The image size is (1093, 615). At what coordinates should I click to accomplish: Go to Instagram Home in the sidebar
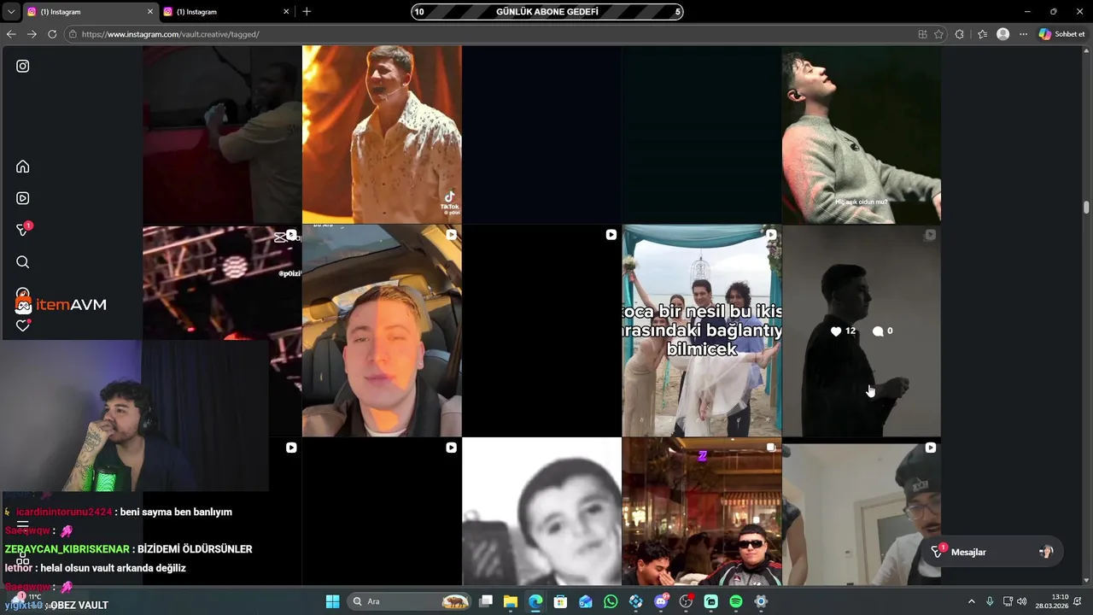[x=23, y=167]
